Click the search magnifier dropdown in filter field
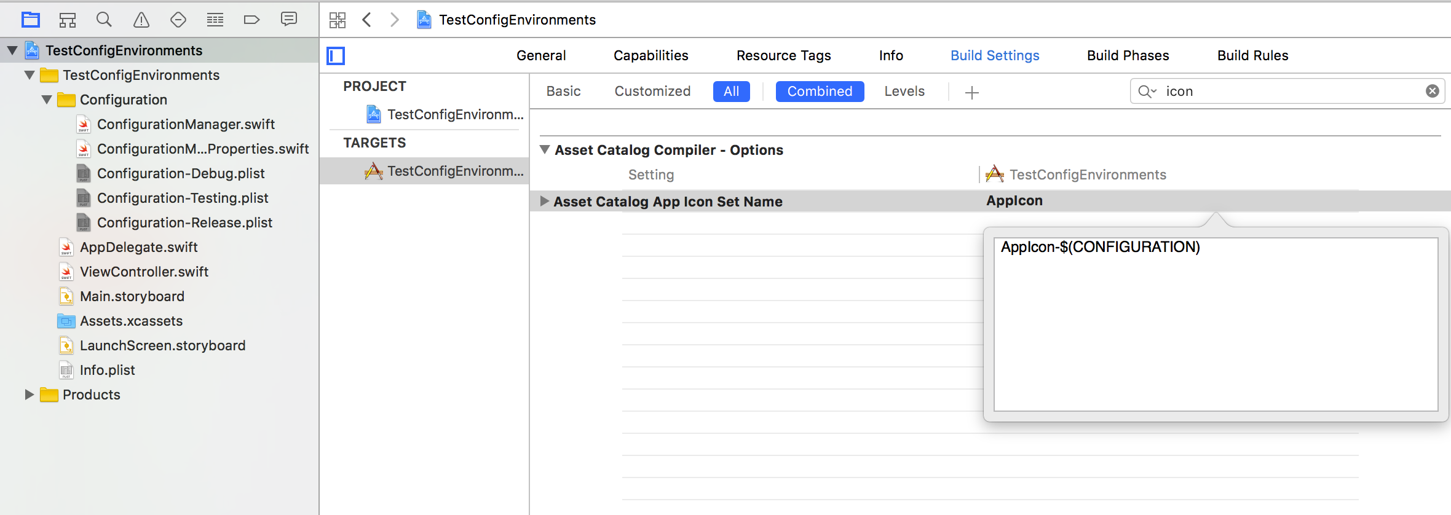Screen dimensions: 1451x515 point(1147,92)
